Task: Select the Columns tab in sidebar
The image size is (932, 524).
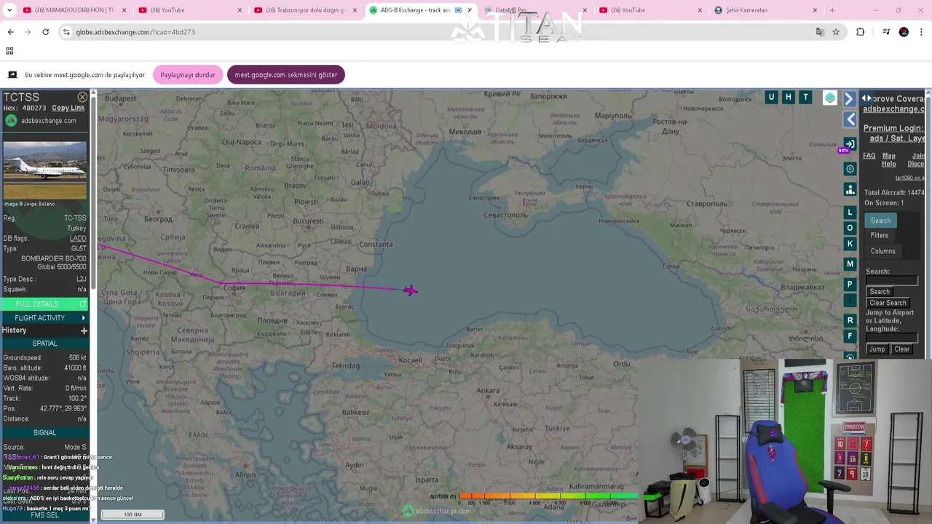Action: [x=883, y=251]
